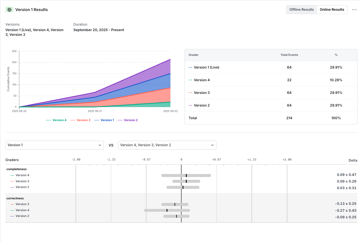The width and height of the screenshot is (361, 242).
Task: Toggle Version 4 series via chart legend
Action: click(x=56, y=120)
